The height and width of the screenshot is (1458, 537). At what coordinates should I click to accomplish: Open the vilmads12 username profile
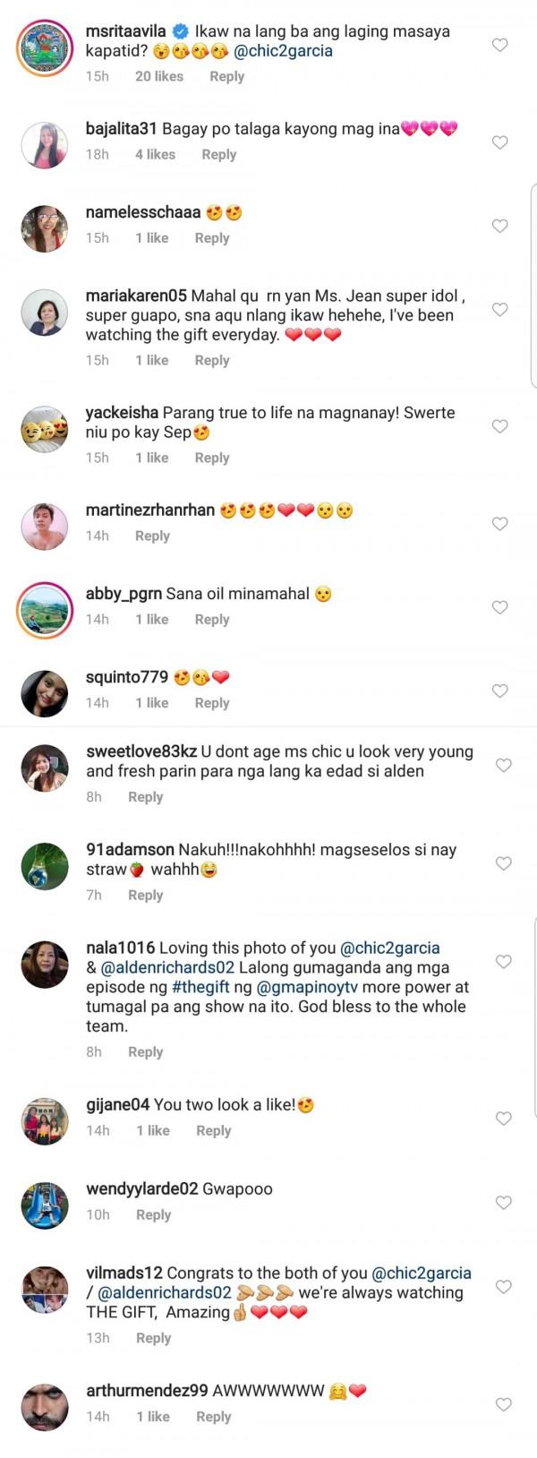pyautogui.click(x=124, y=1273)
